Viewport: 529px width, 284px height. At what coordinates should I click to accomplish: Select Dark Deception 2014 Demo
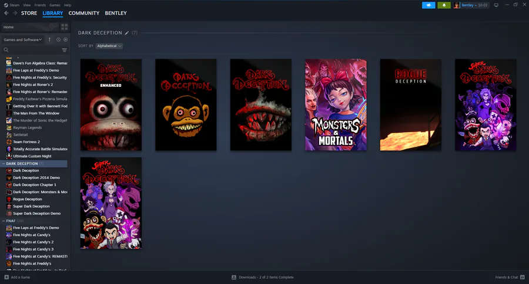(x=36, y=178)
